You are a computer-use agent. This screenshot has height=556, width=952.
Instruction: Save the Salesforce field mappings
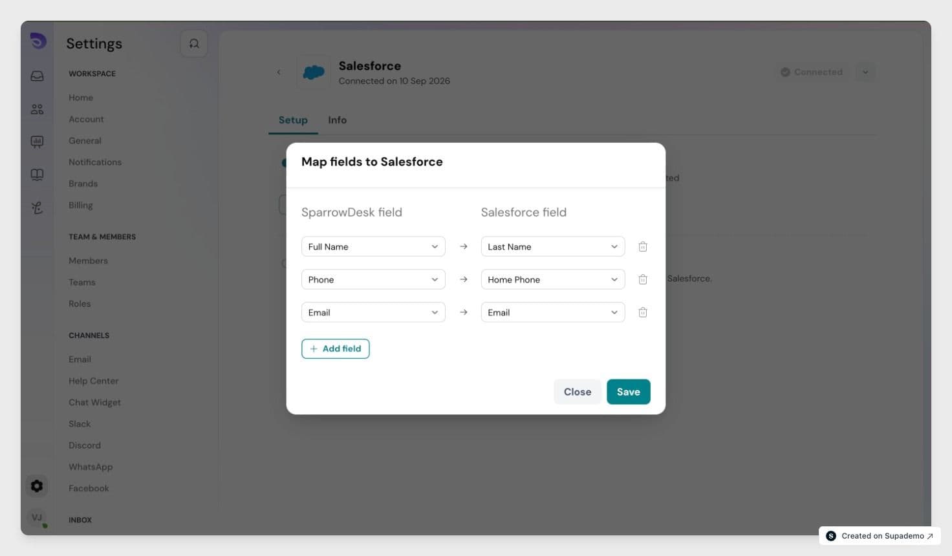click(x=629, y=392)
